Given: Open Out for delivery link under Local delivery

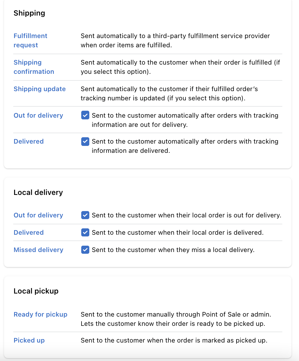Looking at the screenshot, I should 38,215.
